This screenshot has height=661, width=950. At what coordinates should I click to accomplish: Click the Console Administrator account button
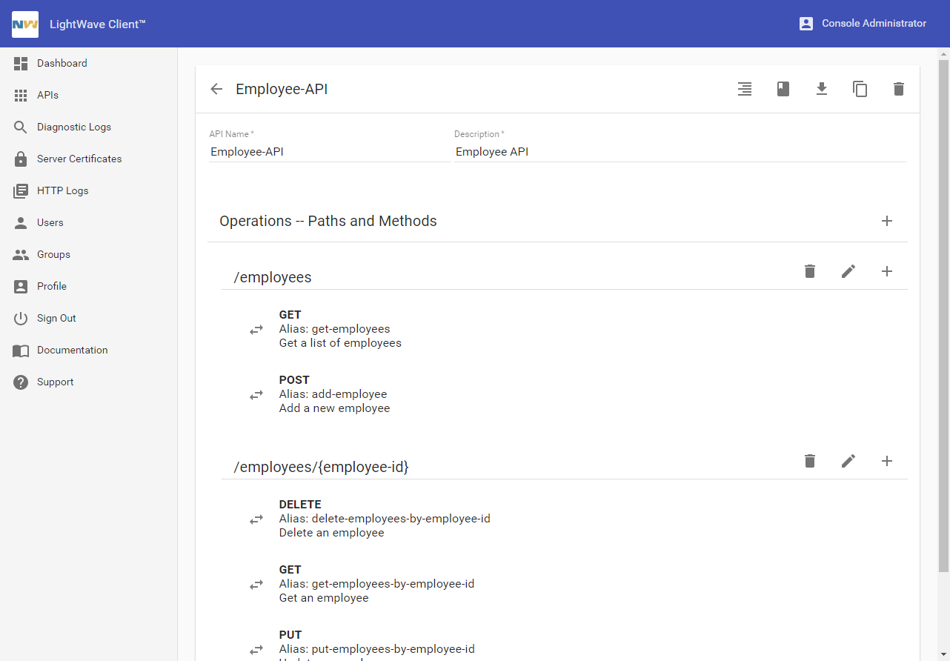click(x=863, y=24)
